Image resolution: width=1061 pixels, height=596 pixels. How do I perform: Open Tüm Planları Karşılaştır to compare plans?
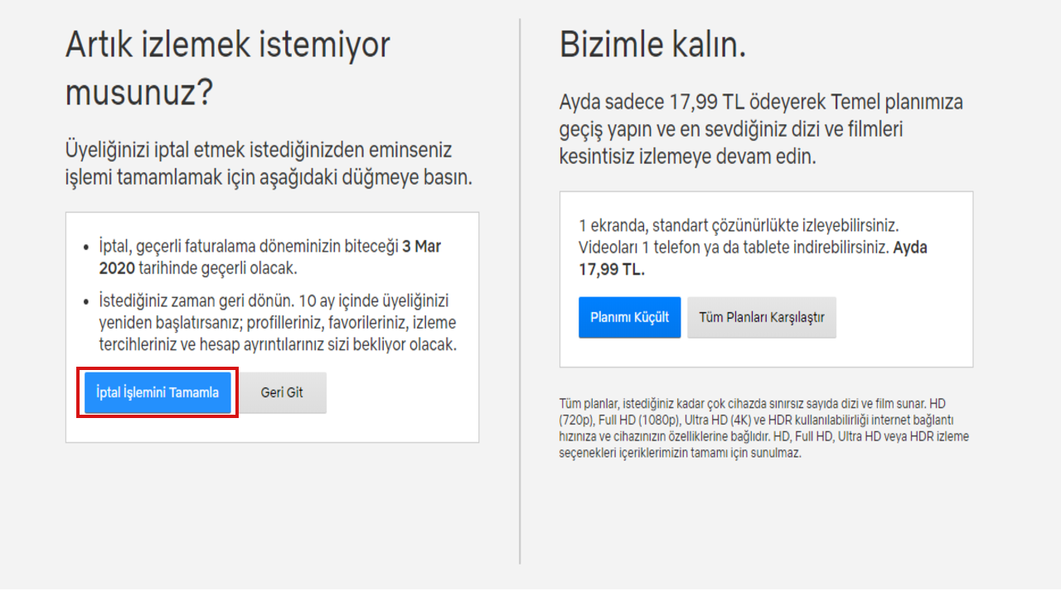(761, 317)
